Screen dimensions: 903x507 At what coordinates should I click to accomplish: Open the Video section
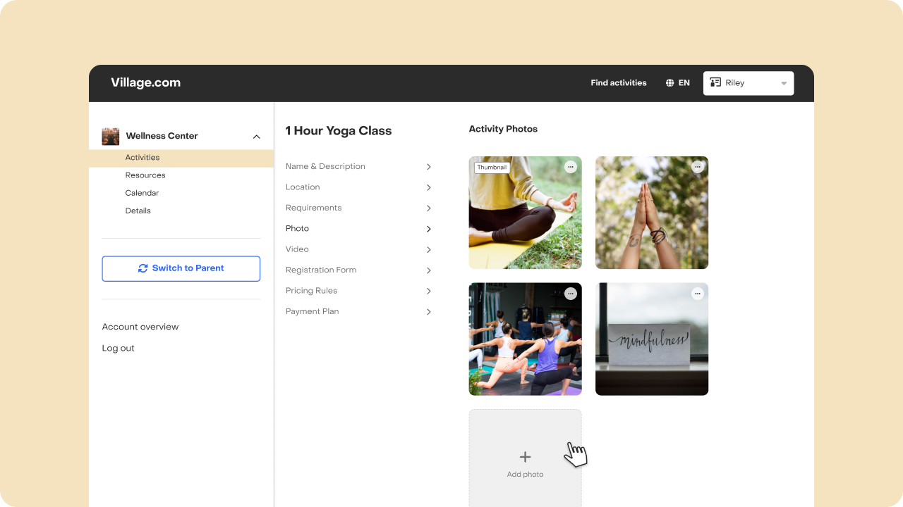tap(359, 249)
